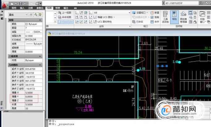Click the 线型 DASH linetype value field
211x127 pixels.
click(x=34, y=32)
